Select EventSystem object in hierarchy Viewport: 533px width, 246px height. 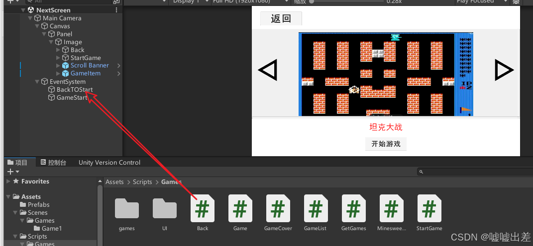click(67, 82)
